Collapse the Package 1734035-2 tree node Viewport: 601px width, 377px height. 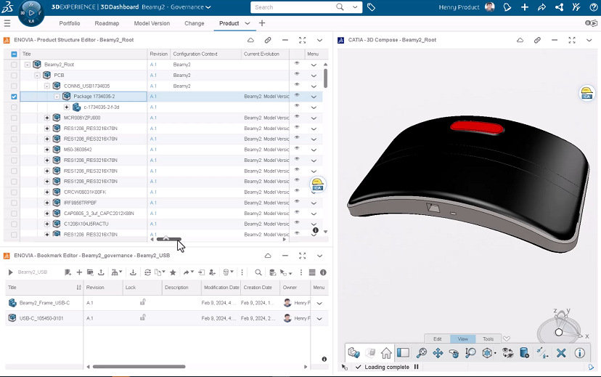57,97
